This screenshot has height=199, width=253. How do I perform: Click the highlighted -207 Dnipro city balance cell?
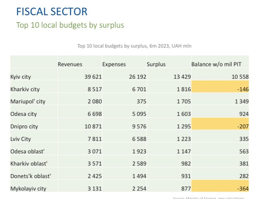tap(220, 126)
